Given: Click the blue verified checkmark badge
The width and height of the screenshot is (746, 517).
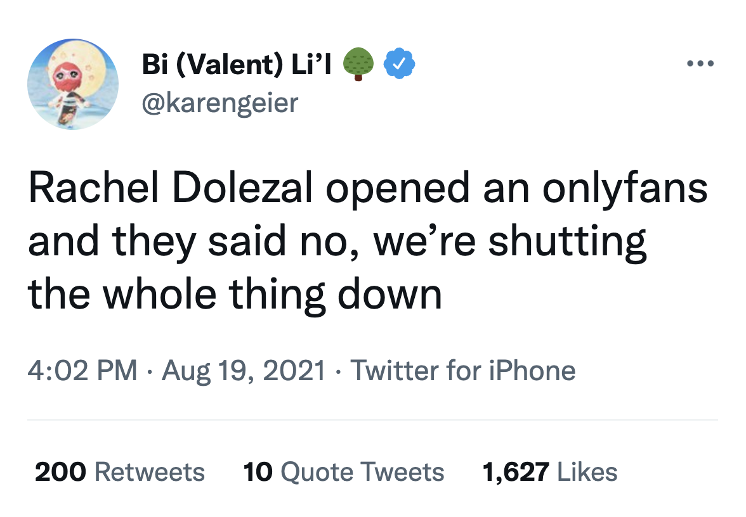Looking at the screenshot, I should [x=400, y=65].
